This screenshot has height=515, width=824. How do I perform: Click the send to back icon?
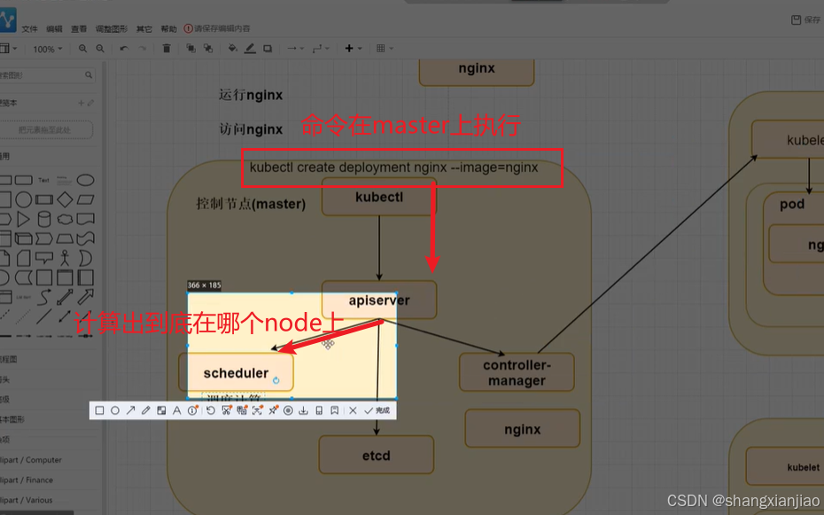pos(208,49)
